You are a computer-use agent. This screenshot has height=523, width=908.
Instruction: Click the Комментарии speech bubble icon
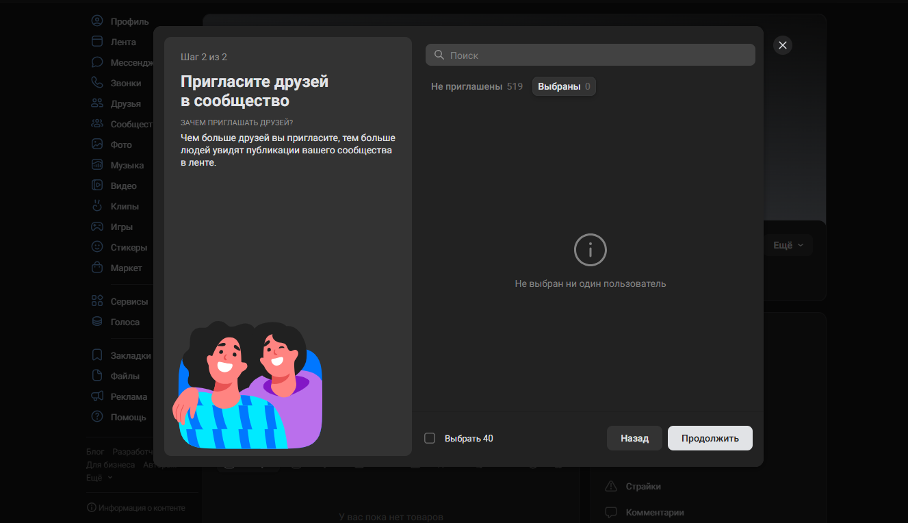click(x=611, y=512)
